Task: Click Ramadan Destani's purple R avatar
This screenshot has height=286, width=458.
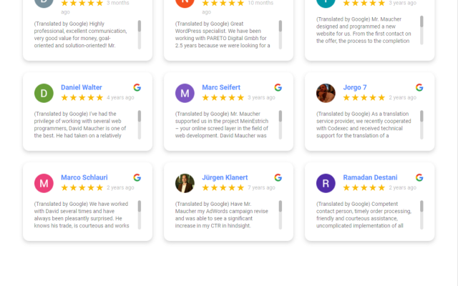Action: pyautogui.click(x=326, y=183)
